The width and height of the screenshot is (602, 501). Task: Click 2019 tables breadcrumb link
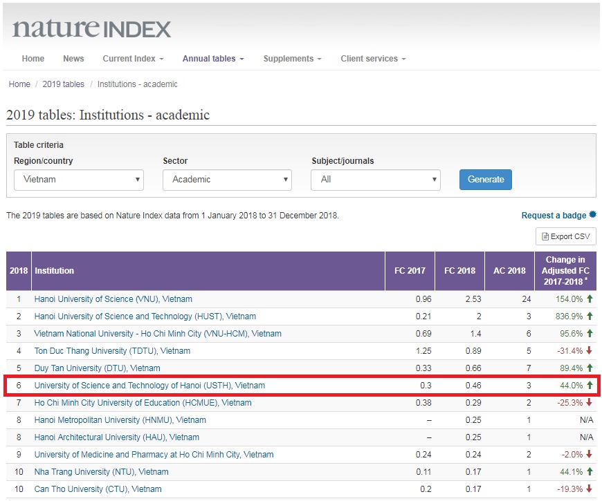64,84
